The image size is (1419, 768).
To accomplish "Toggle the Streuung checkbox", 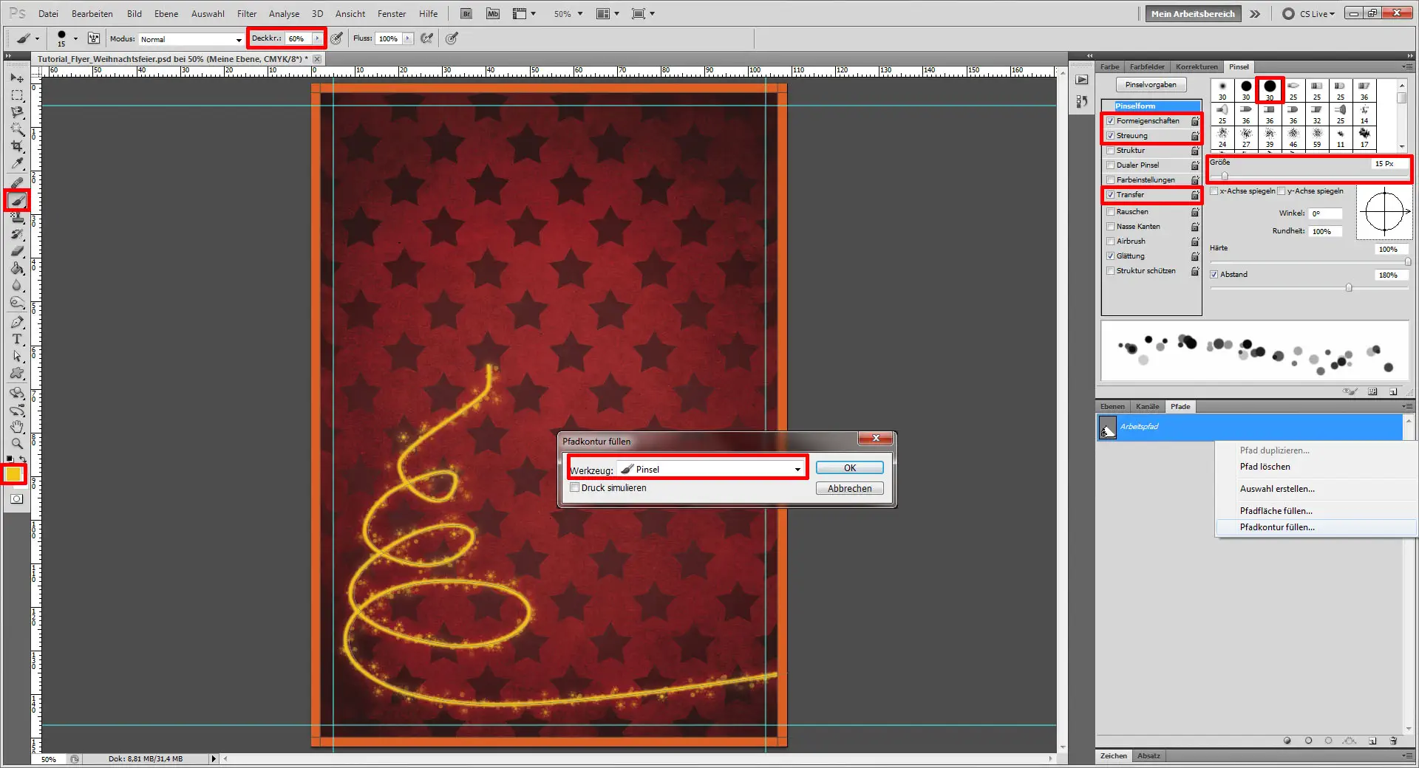I will click(x=1110, y=136).
